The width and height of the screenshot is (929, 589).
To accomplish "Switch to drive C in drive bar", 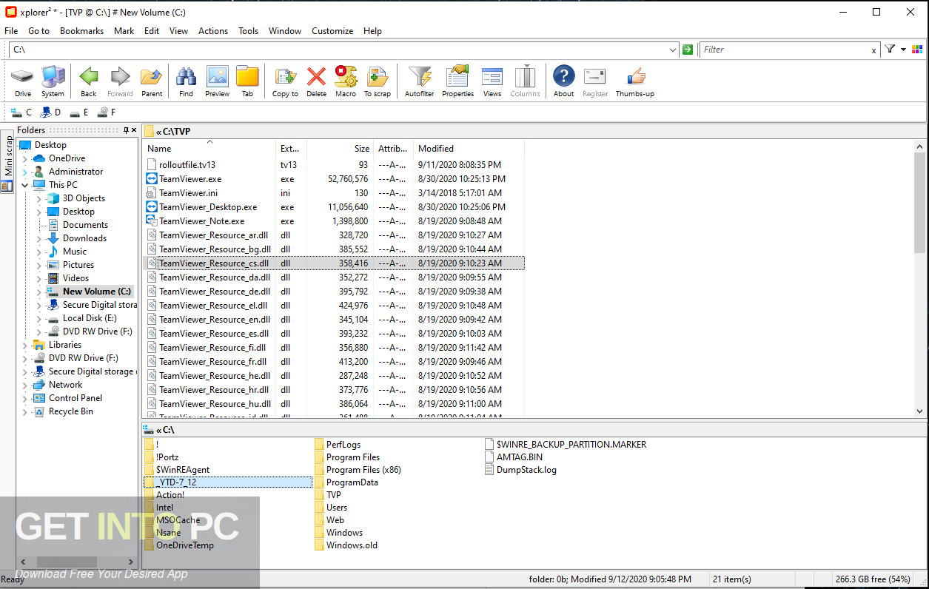I will pyautogui.click(x=21, y=112).
